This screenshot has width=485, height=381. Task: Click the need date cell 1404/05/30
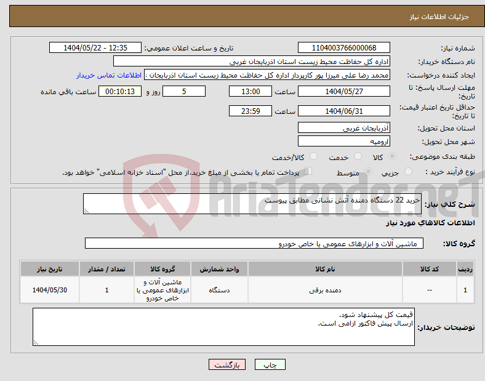[50, 290]
